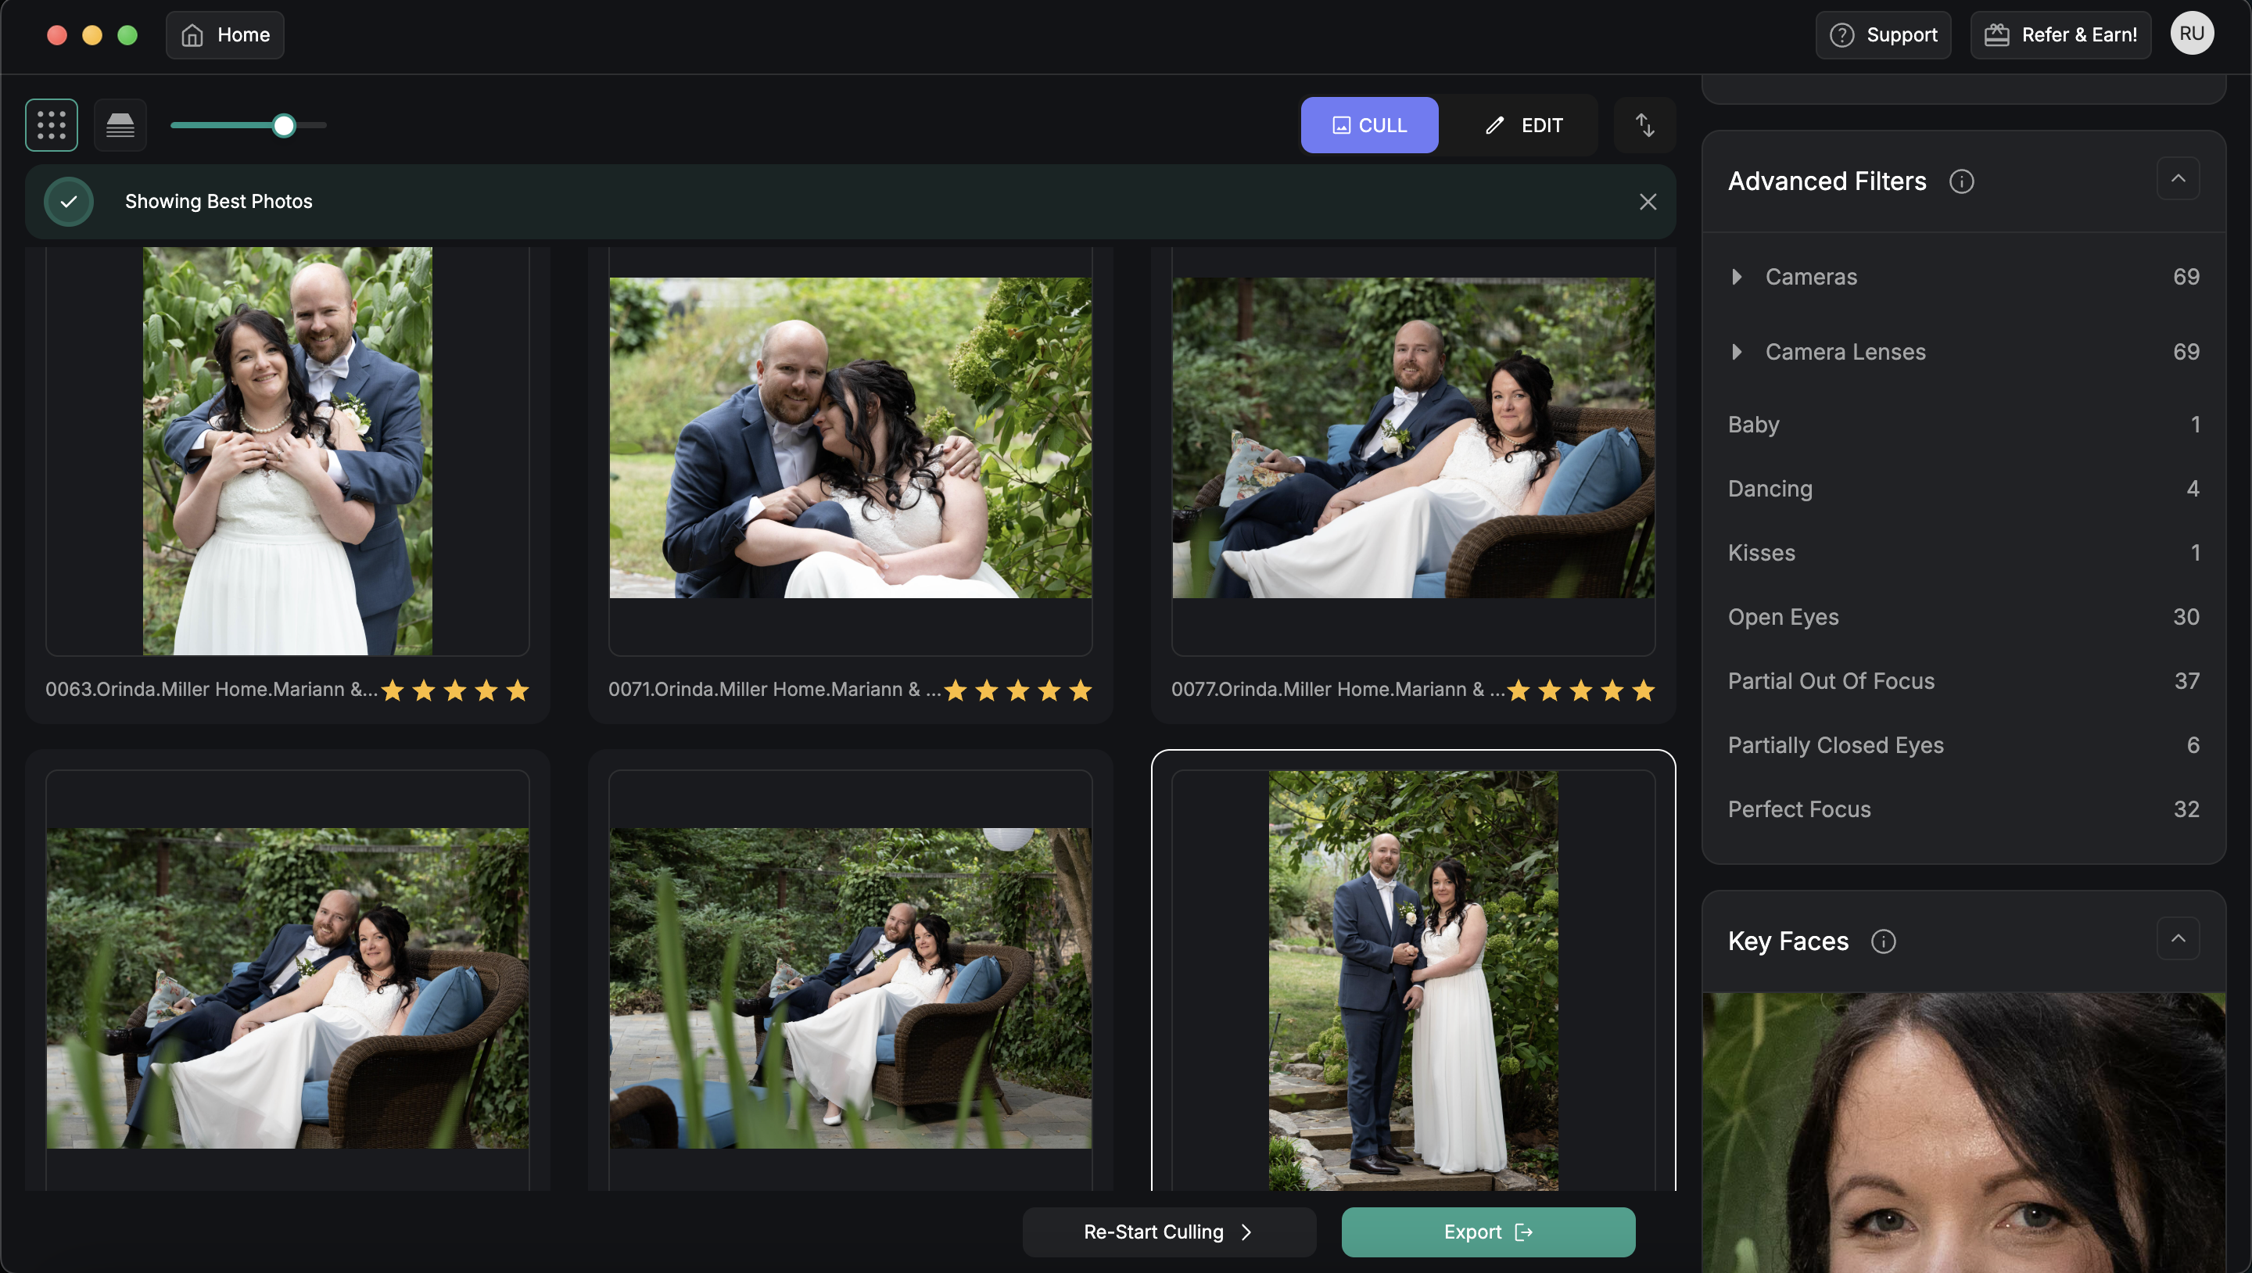Open Advanced Filters info icon
The height and width of the screenshot is (1273, 2252).
(1961, 181)
